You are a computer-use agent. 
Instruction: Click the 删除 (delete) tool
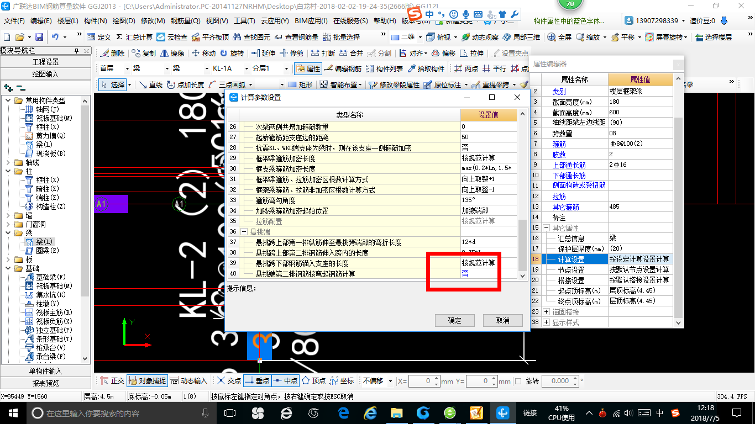pos(112,54)
